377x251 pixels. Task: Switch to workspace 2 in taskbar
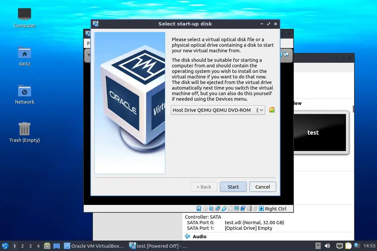[23, 246]
